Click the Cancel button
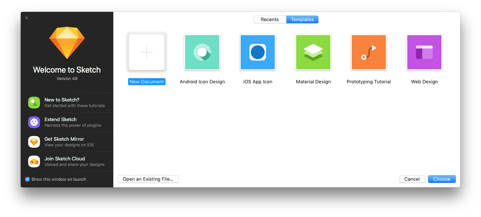 [412, 179]
